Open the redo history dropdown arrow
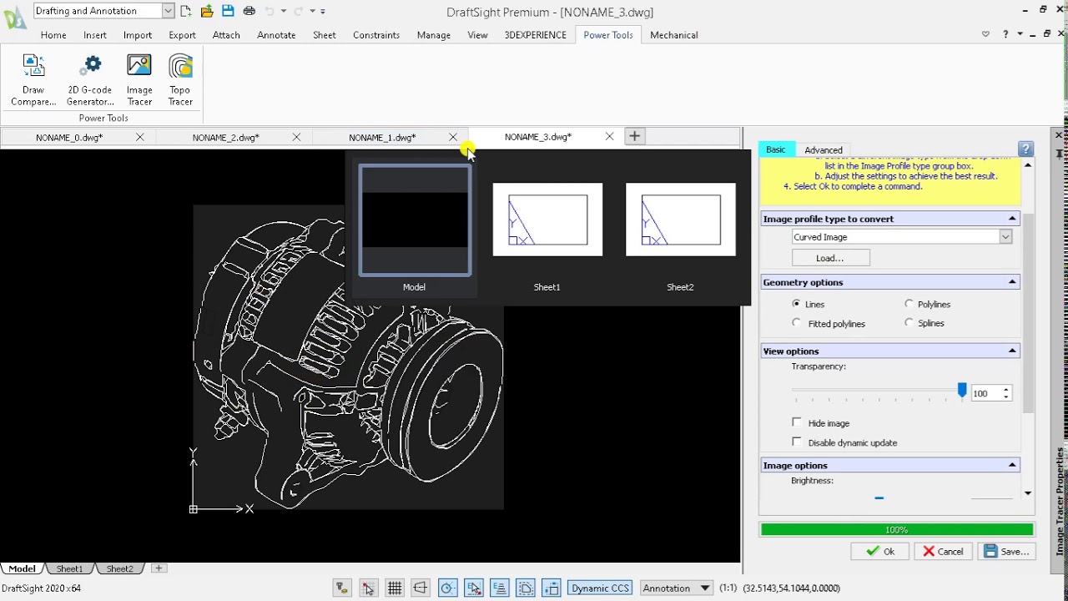1068x601 pixels. pos(312,11)
